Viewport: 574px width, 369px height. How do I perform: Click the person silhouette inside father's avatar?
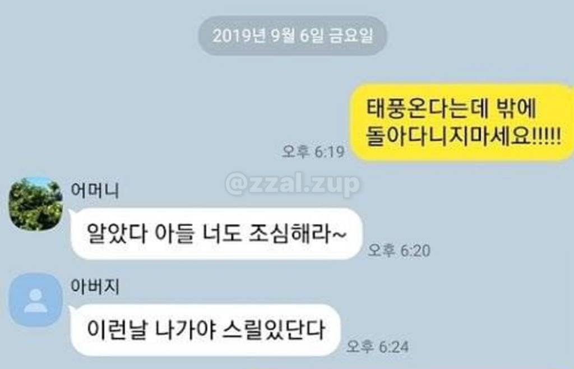(x=35, y=301)
